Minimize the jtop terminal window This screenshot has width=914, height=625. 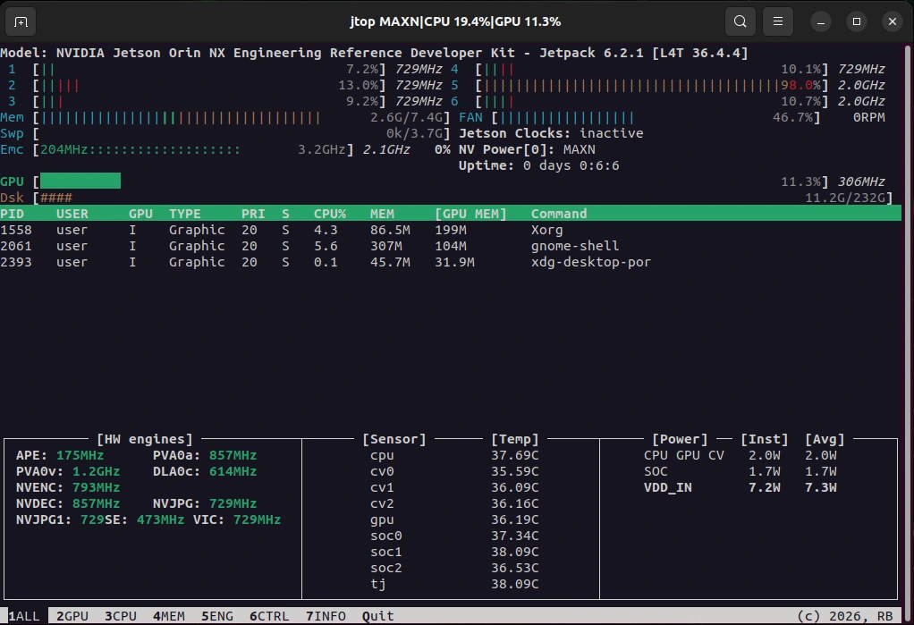point(821,21)
